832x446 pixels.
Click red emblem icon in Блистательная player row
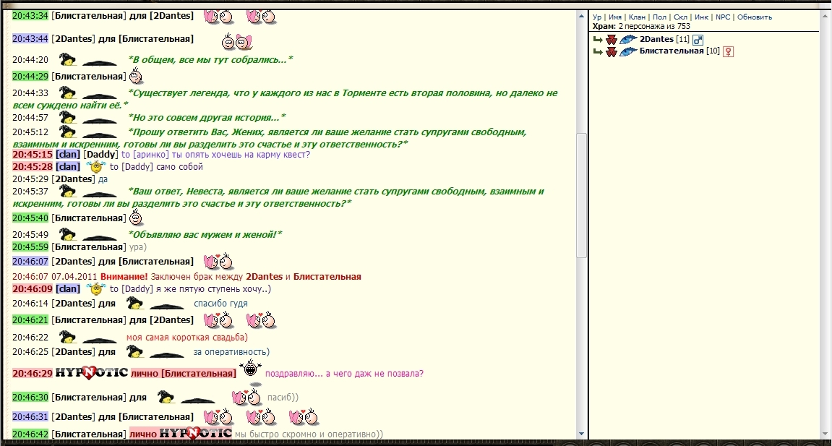click(612, 51)
